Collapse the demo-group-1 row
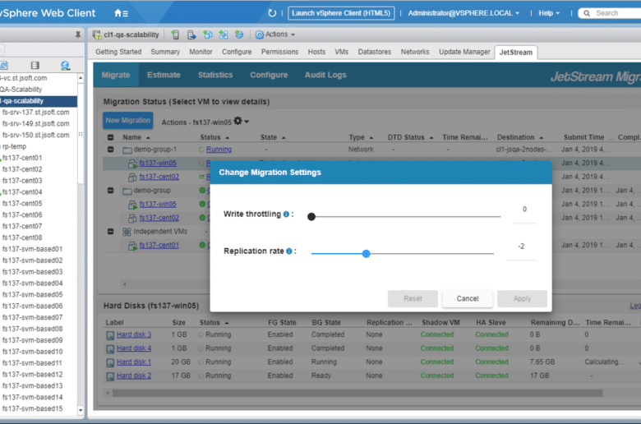Viewport: 641px width, 424px height. point(110,150)
